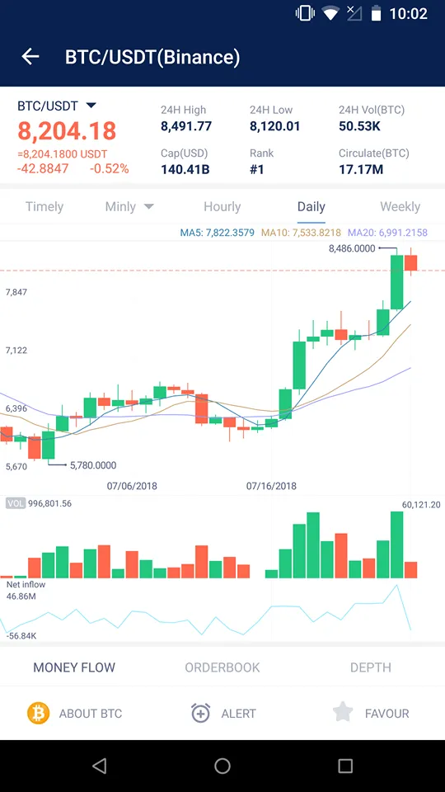
Task: Tap the Wi-Fi icon in status bar
Action: click(330, 14)
